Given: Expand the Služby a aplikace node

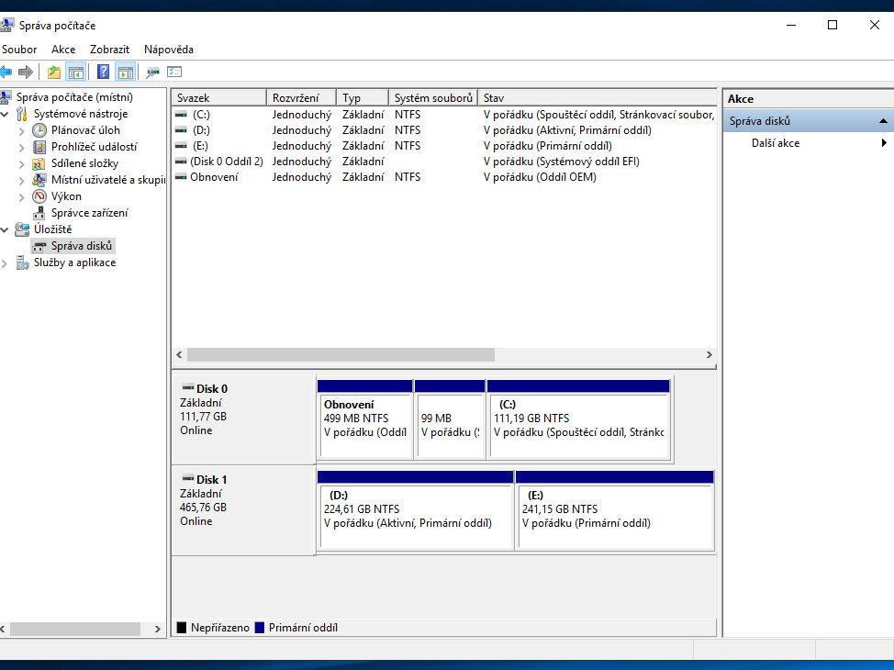Looking at the screenshot, I should [6, 262].
